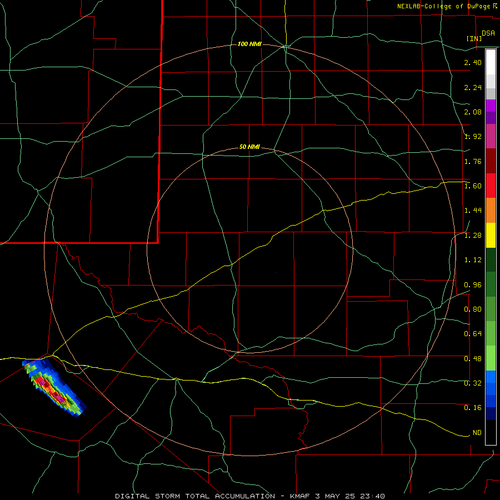The image size is (500, 500).
Task: Select the yellow legend swatch
Action: (x=491, y=235)
